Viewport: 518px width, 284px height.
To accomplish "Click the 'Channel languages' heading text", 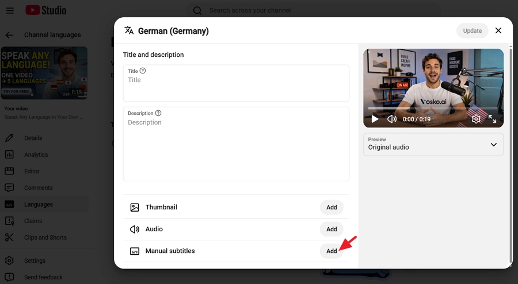I will click(52, 35).
